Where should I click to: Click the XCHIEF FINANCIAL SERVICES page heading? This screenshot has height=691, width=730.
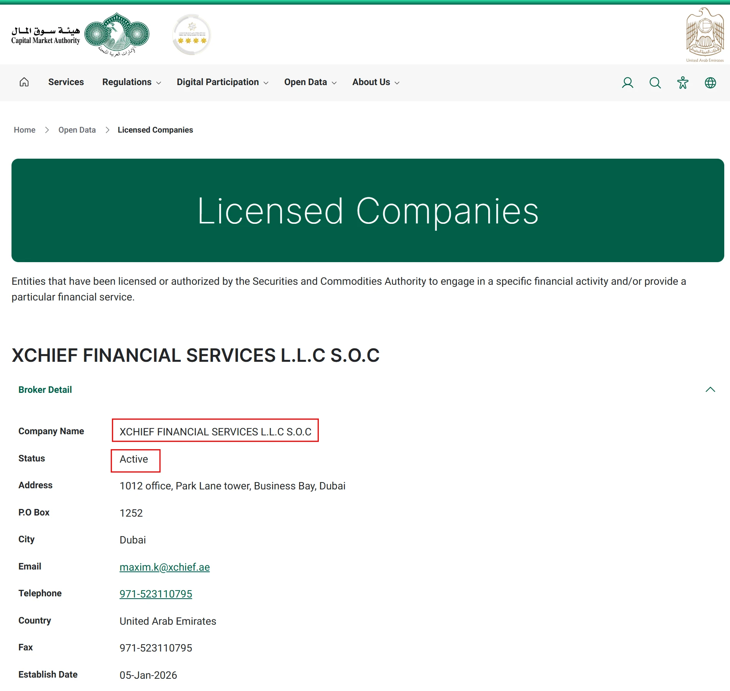point(196,355)
